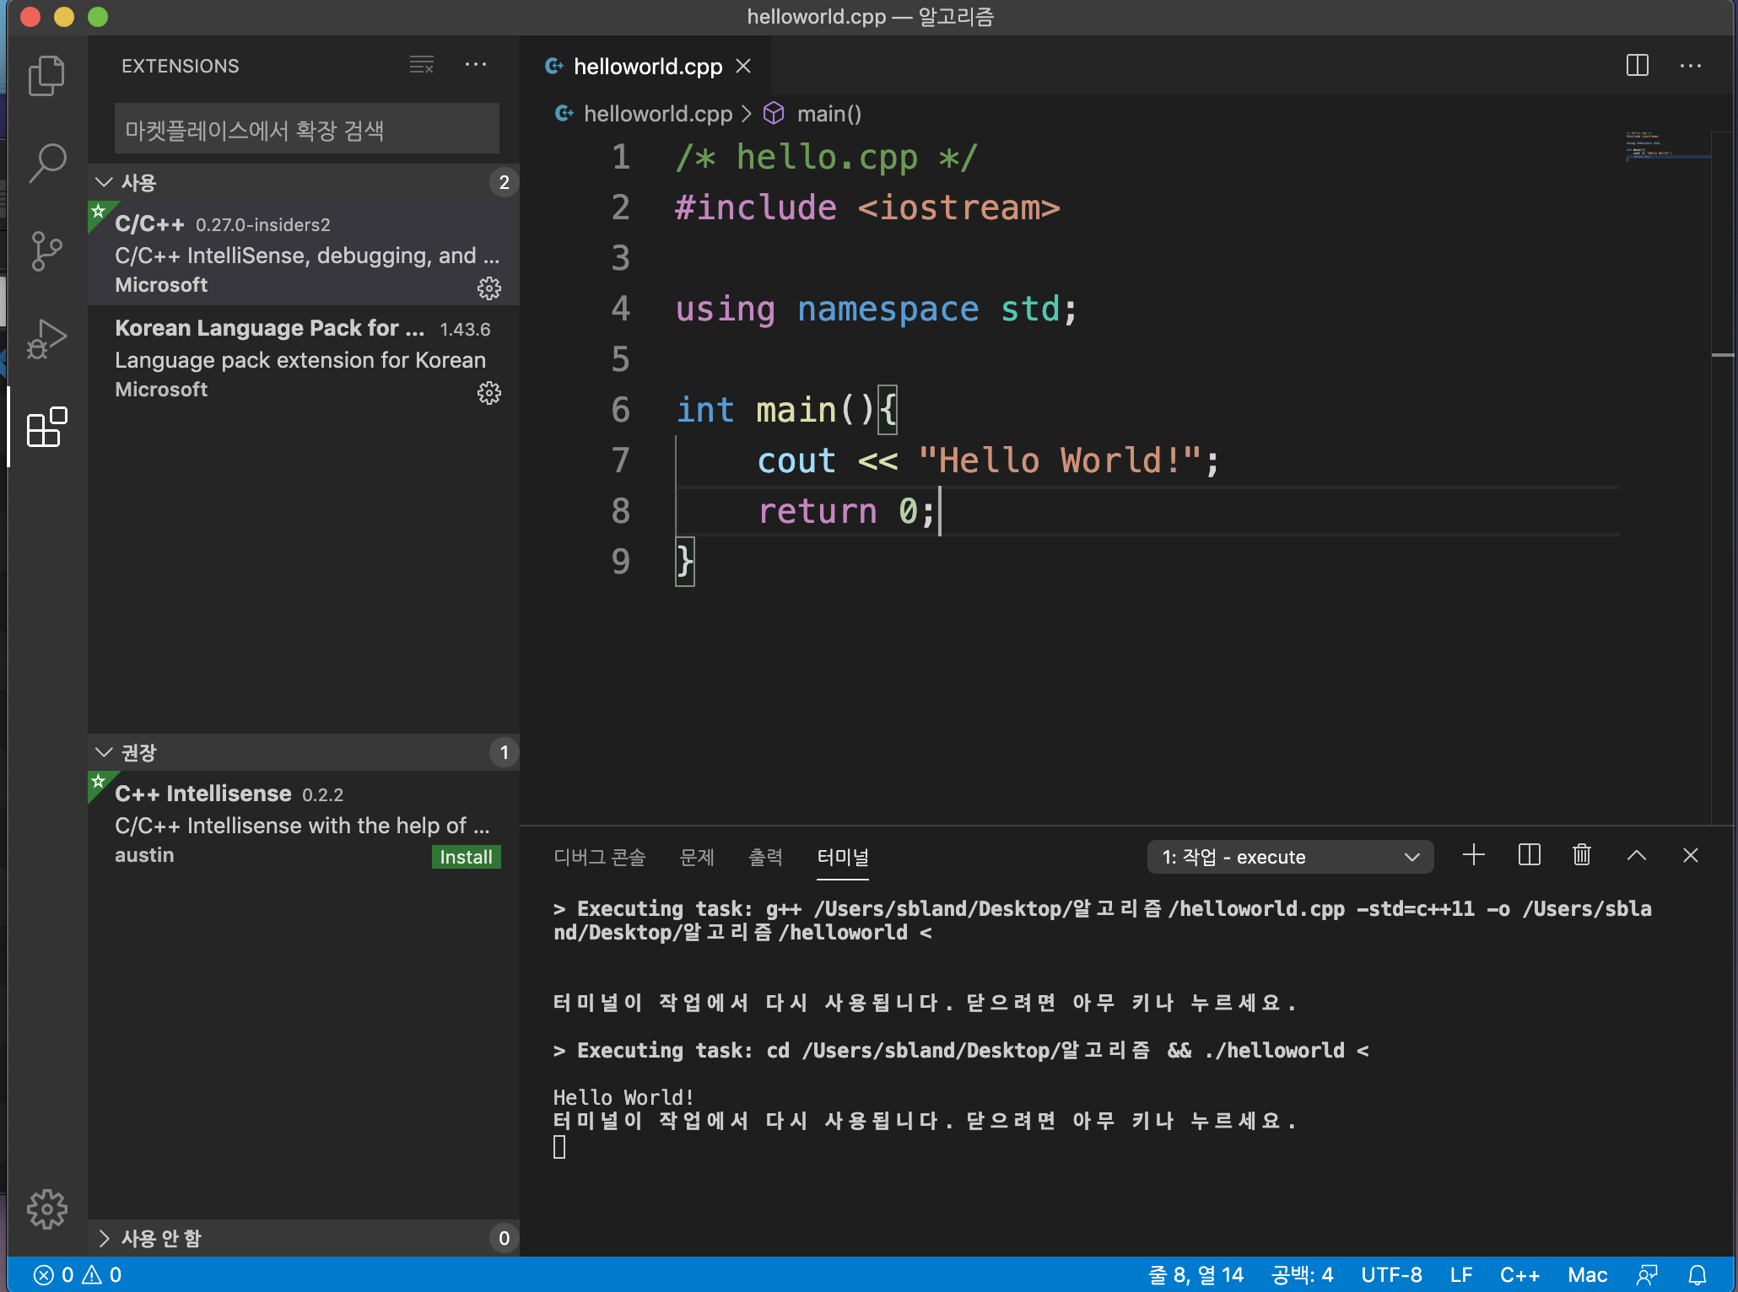Open the Search view in activity bar

tap(46, 163)
